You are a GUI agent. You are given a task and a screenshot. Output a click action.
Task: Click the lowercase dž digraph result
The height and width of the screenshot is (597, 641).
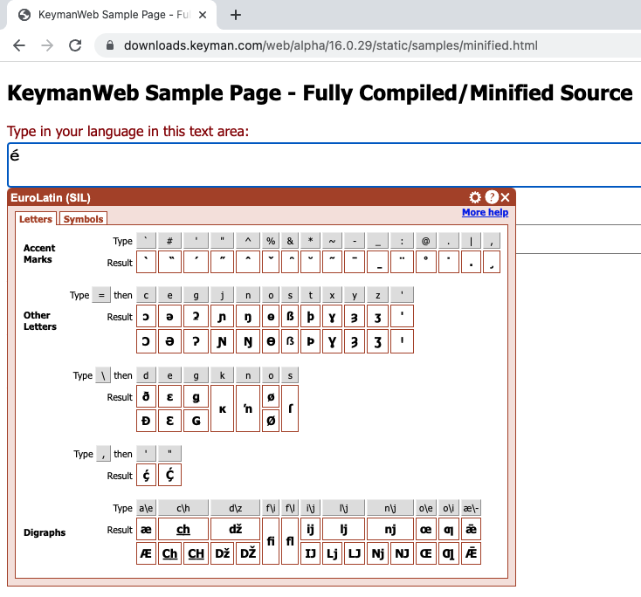(x=235, y=529)
